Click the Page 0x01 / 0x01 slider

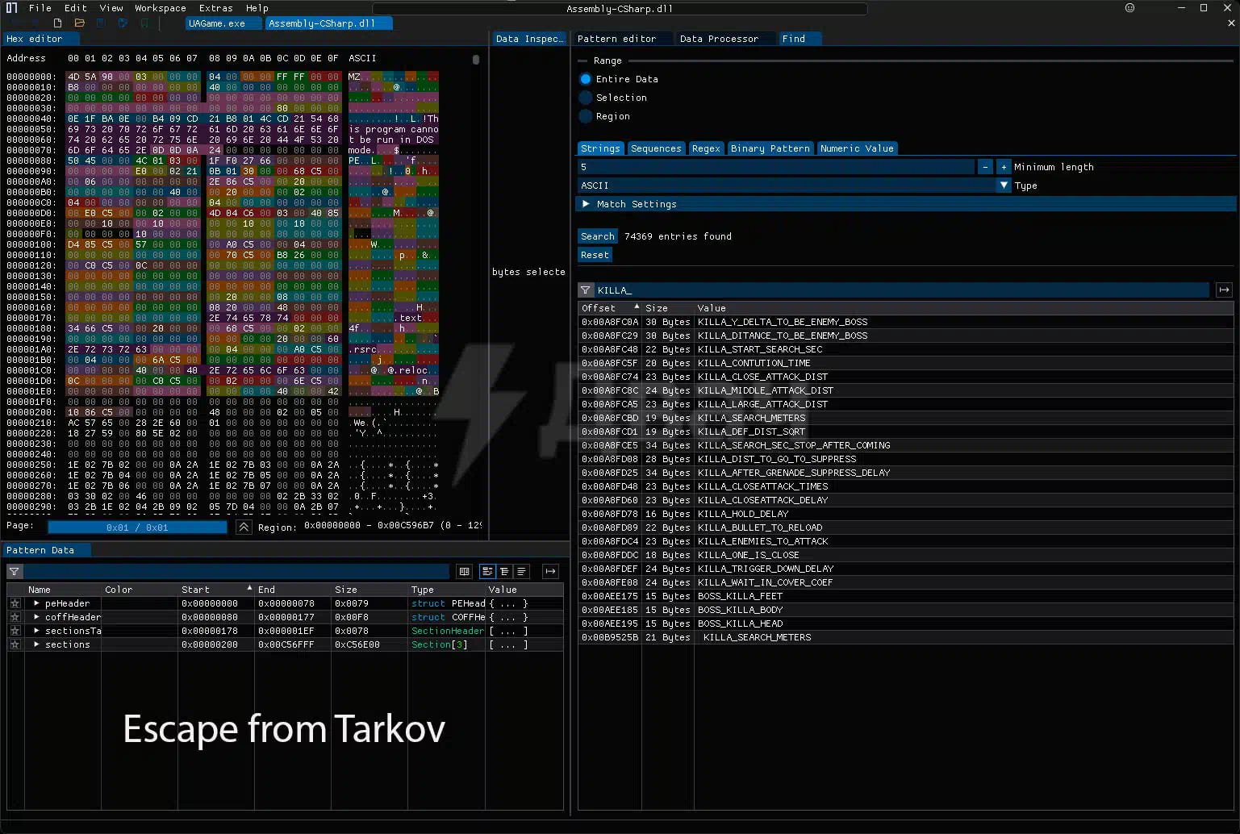137,528
